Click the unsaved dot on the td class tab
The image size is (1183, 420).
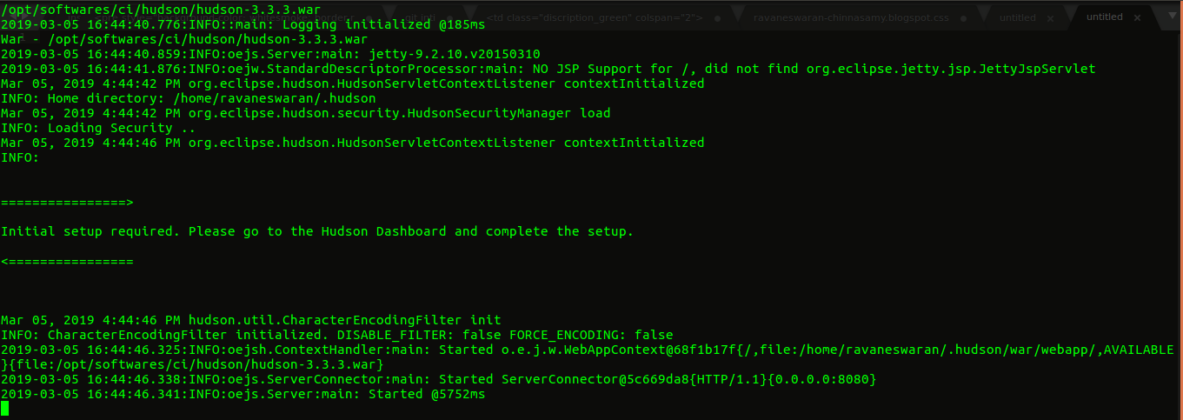[x=716, y=17]
